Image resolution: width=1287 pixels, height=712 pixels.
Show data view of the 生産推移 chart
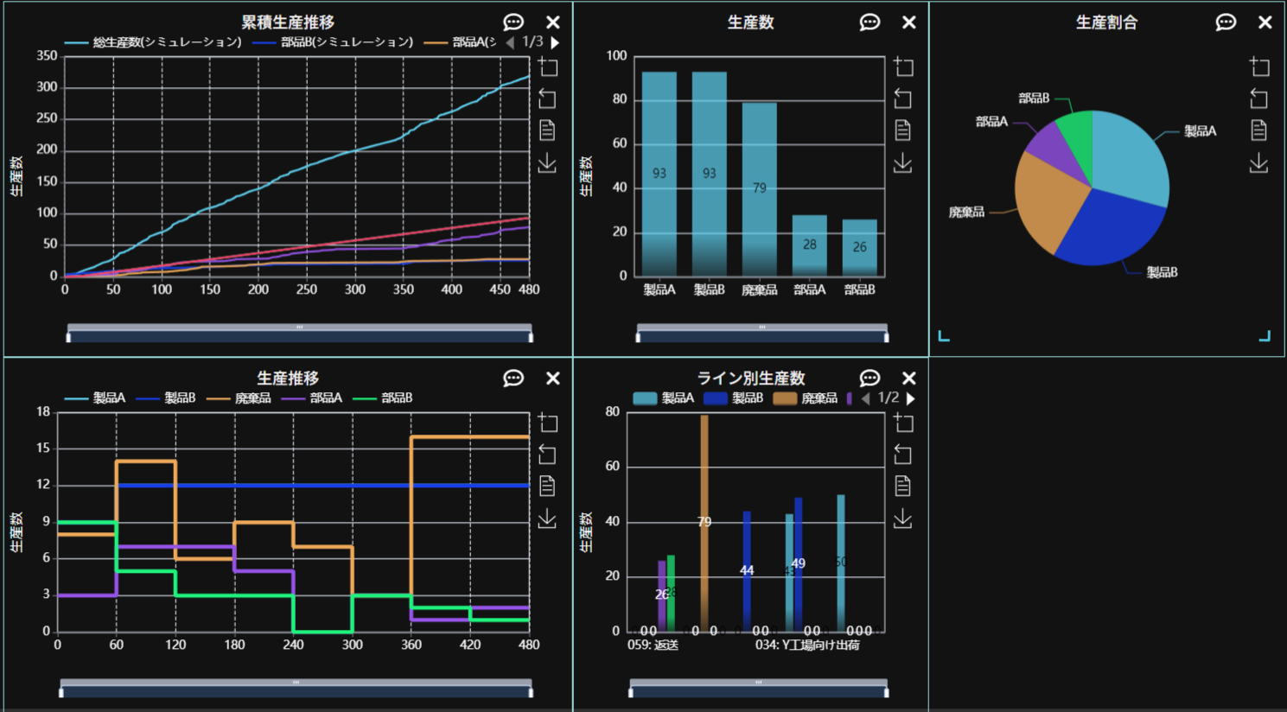point(547,486)
